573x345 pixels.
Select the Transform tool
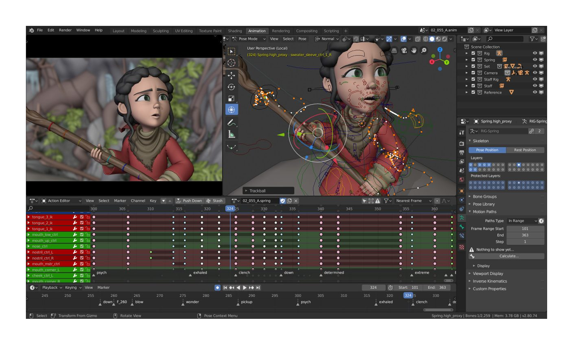point(231,110)
